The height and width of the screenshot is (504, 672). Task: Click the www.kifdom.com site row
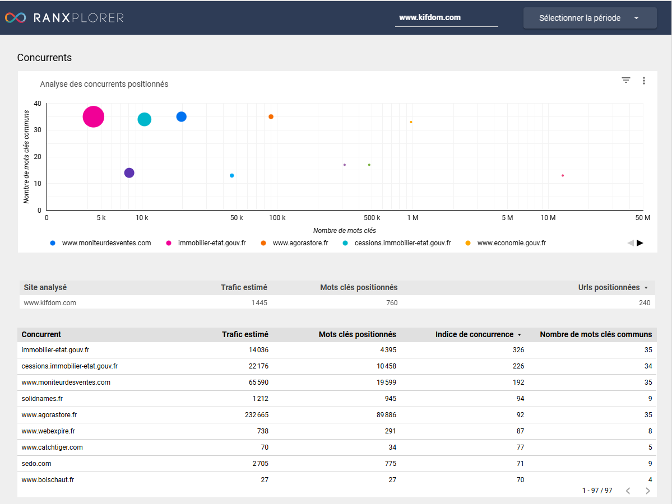[337, 302]
